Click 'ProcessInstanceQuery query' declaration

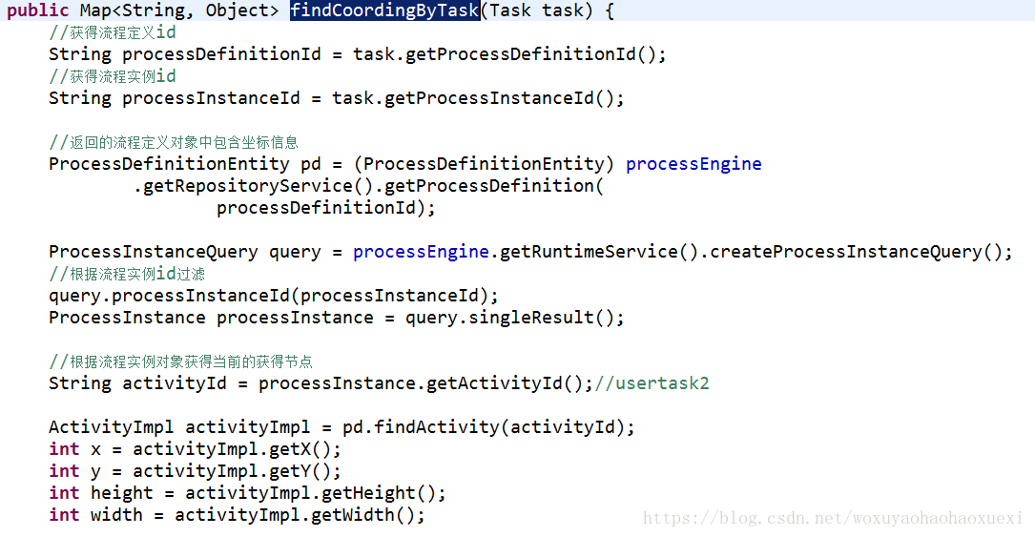[x=185, y=252]
